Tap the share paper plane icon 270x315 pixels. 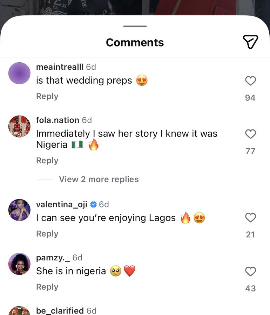pos(250,42)
